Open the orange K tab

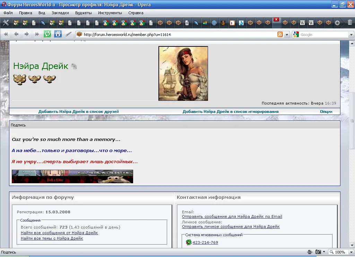pyautogui.click(x=223, y=23)
